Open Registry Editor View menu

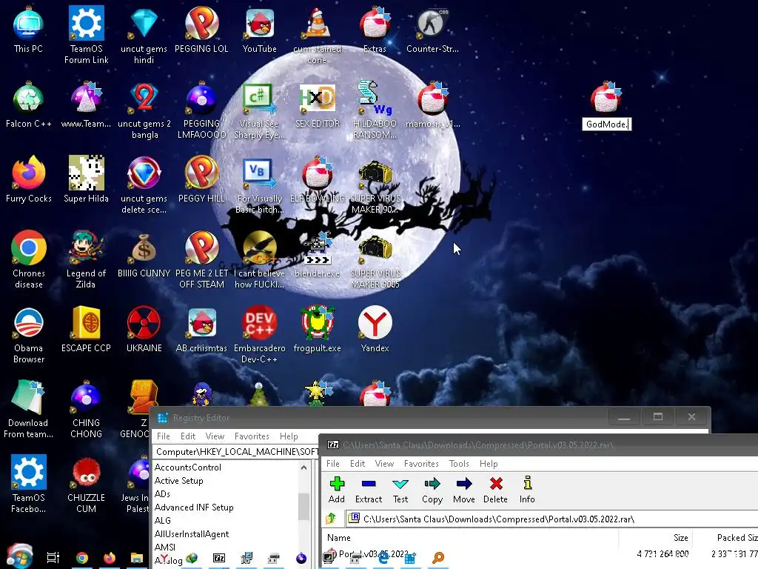(x=215, y=436)
